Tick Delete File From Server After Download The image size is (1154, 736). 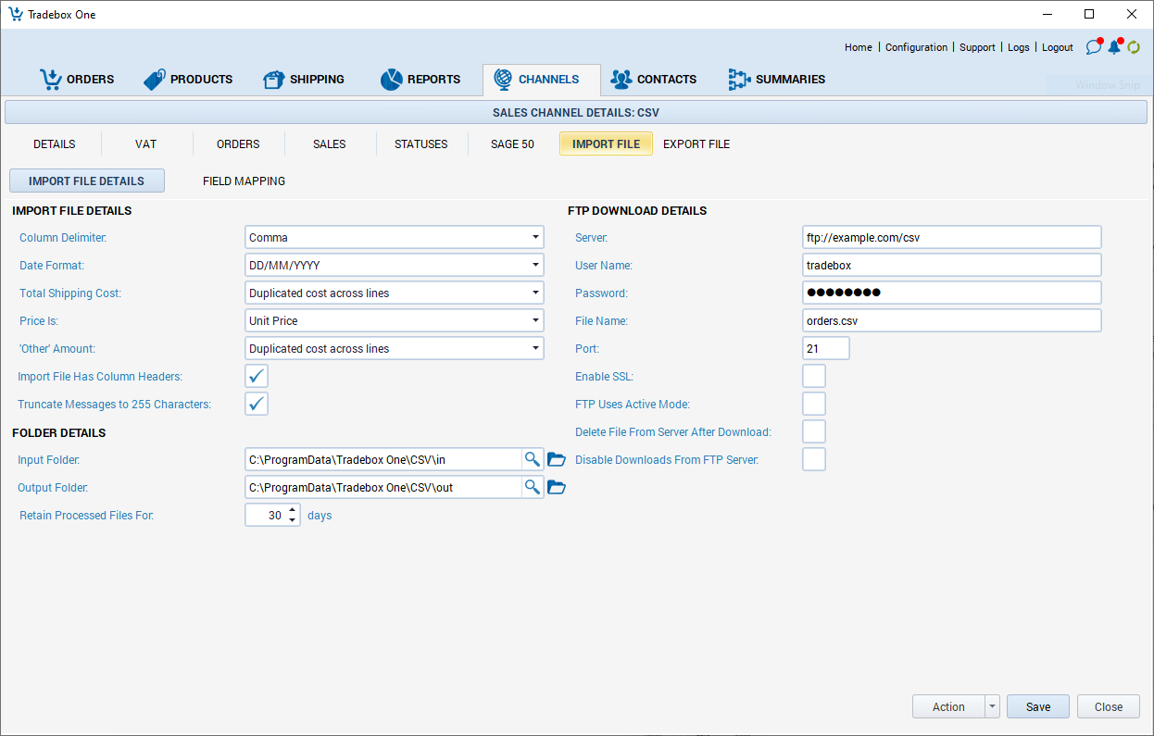click(x=814, y=431)
